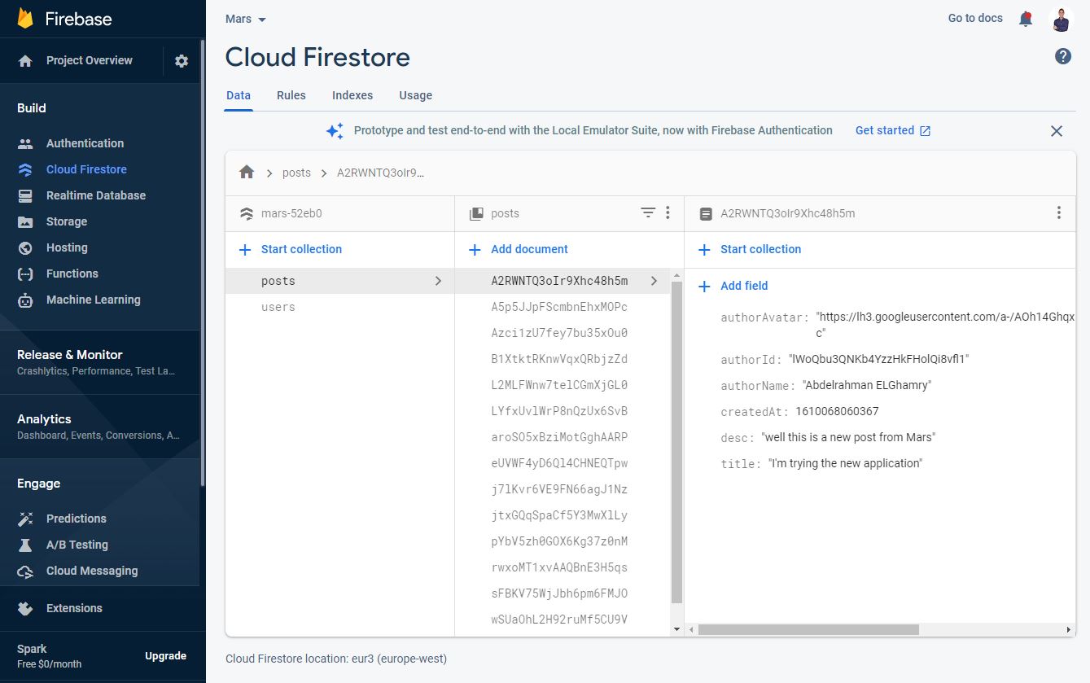Click the documents list vertical scrollbar
This screenshot has width=1090, height=683.
[x=676, y=444]
